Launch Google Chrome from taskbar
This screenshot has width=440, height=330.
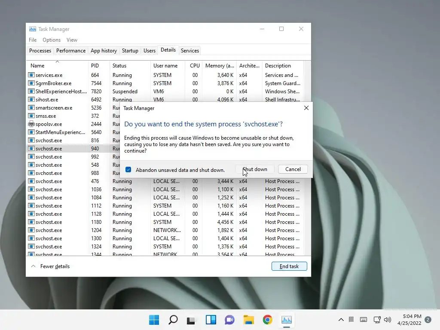[x=267, y=320]
